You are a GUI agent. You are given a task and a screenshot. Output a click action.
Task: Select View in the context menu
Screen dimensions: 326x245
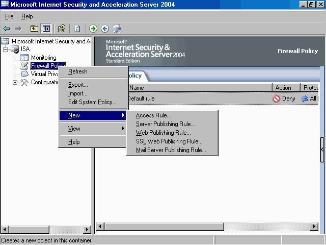point(93,129)
